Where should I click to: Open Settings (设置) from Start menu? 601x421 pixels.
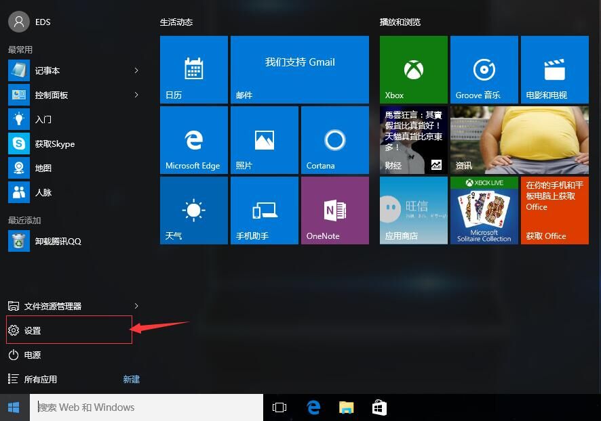click(x=69, y=330)
